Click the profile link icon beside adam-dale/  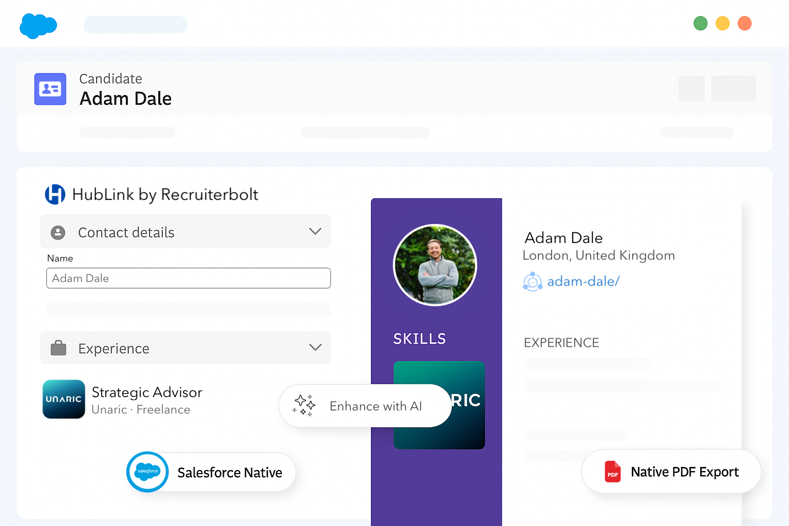[x=533, y=281]
